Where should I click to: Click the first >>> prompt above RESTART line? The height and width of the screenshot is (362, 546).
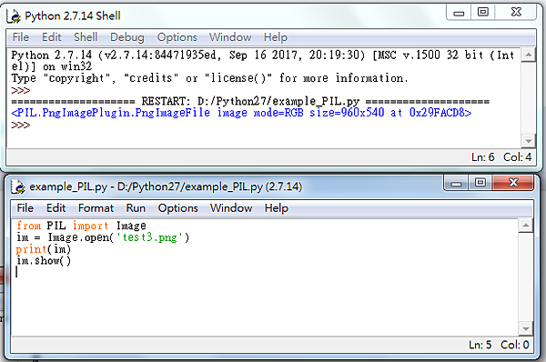click(x=21, y=91)
